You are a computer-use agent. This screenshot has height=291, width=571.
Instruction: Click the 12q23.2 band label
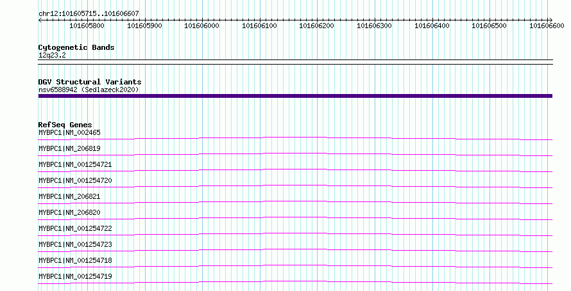click(x=52, y=55)
